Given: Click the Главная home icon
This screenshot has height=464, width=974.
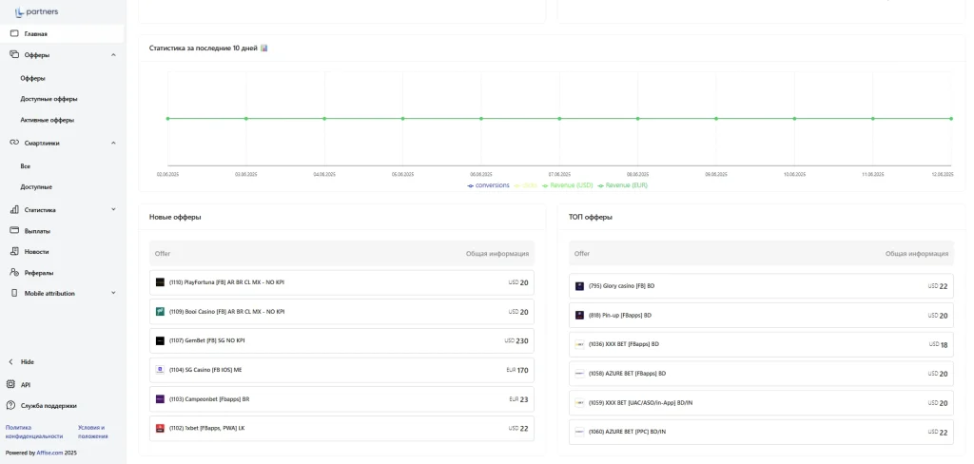Looking at the screenshot, I should click(x=14, y=33).
